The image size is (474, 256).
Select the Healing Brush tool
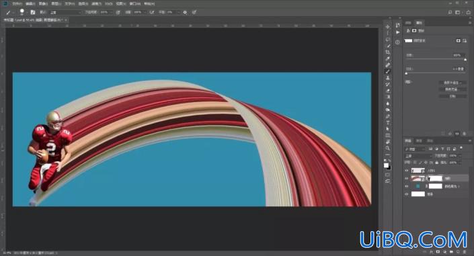point(388,65)
